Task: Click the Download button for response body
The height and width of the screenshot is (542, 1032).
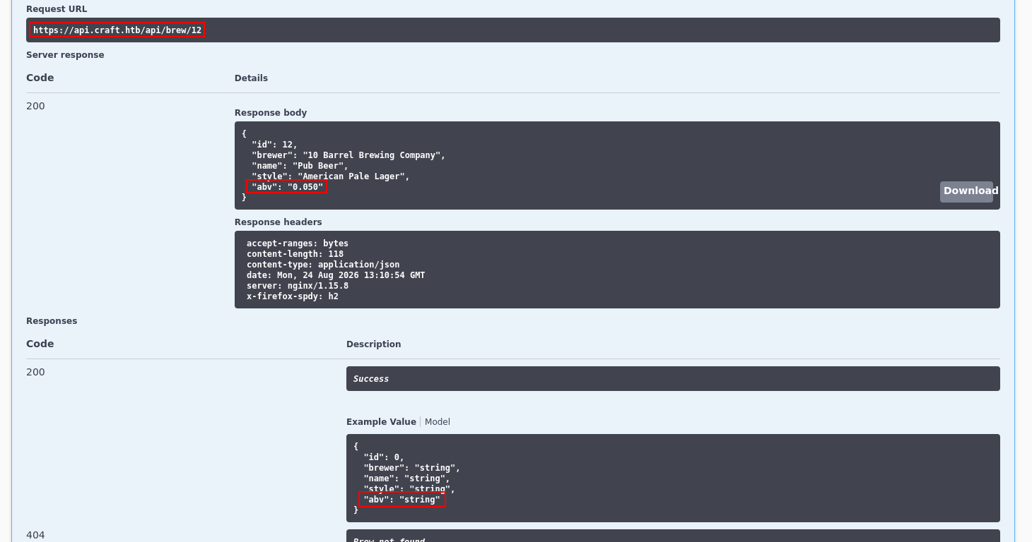Action: coord(966,191)
